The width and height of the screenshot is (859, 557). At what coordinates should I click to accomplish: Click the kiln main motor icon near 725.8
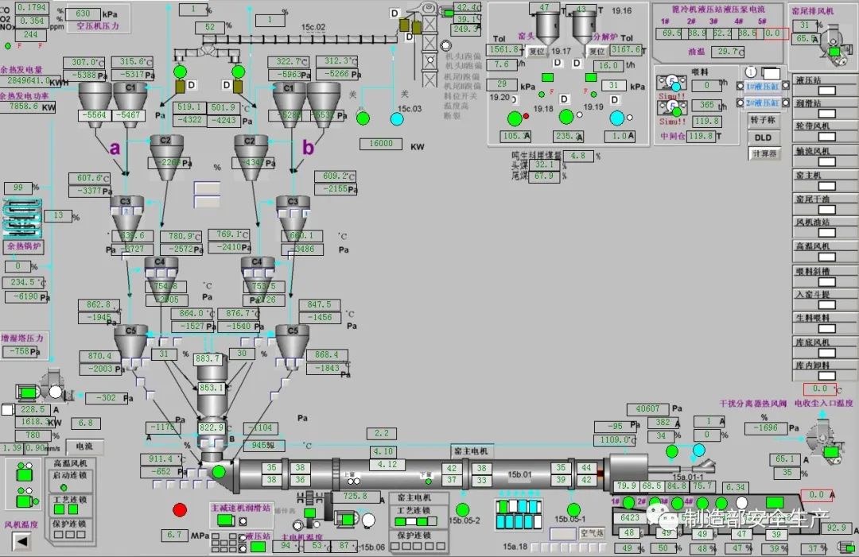(x=347, y=519)
